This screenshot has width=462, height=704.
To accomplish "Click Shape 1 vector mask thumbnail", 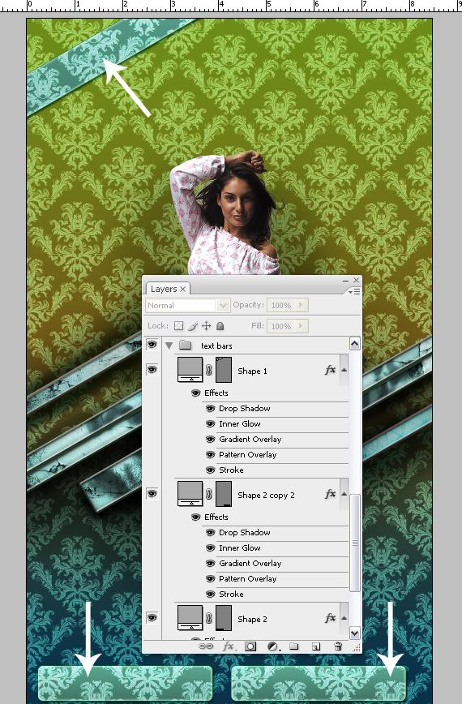I will 224,370.
